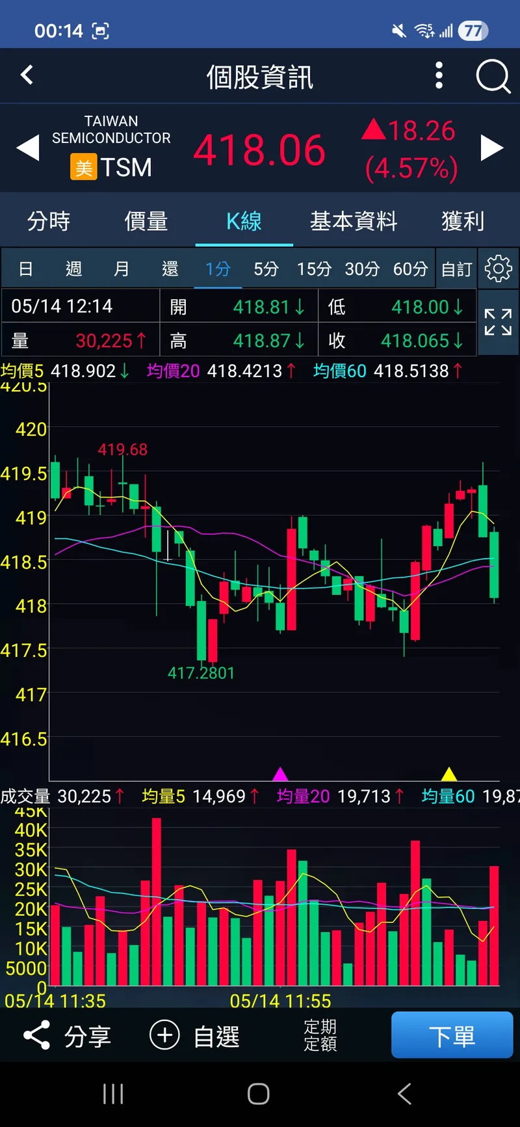The image size is (520, 1127).
Task: Open stock search magnifier
Action: [493, 77]
